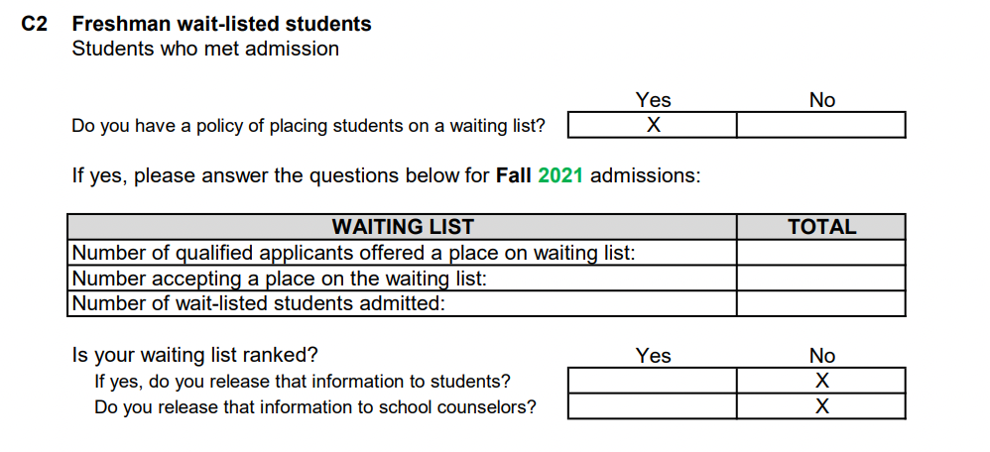990x452 pixels.
Task: Click 'Students who met admission' subtitle text
Action: [x=205, y=49]
